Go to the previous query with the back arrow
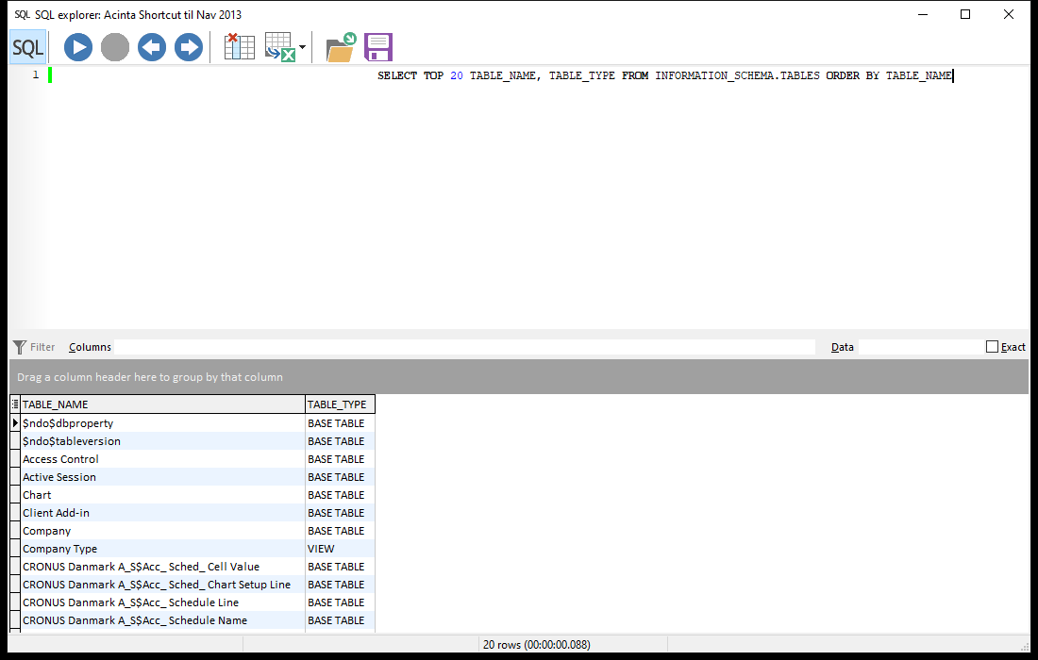1038x660 pixels. (152, 48)
